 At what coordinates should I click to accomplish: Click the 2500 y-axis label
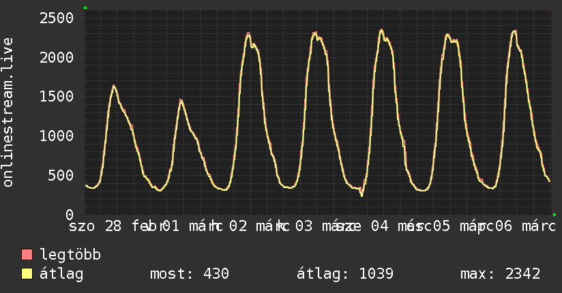point(57,18)
